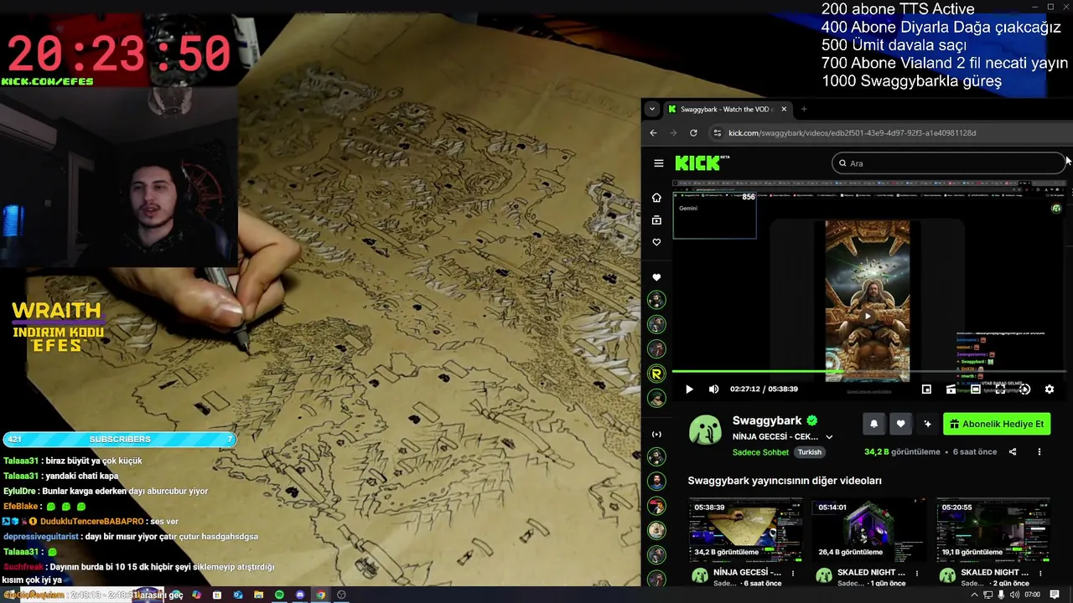
Task: Open Discord from the taskbar
Action: (x=300, y=595)
